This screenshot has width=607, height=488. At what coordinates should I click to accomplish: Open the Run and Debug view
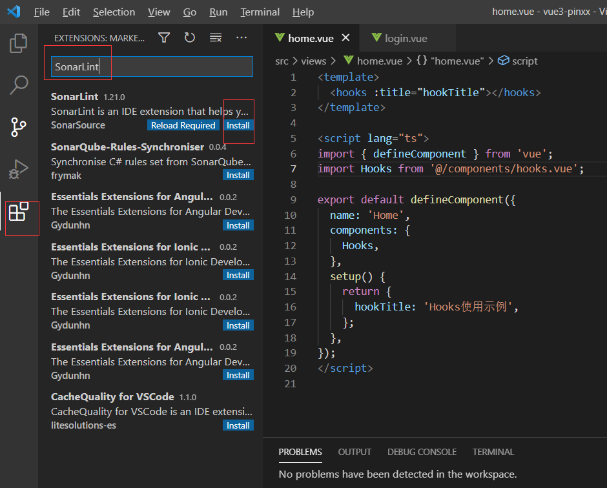pyautogui.click(x=19, y=170)
